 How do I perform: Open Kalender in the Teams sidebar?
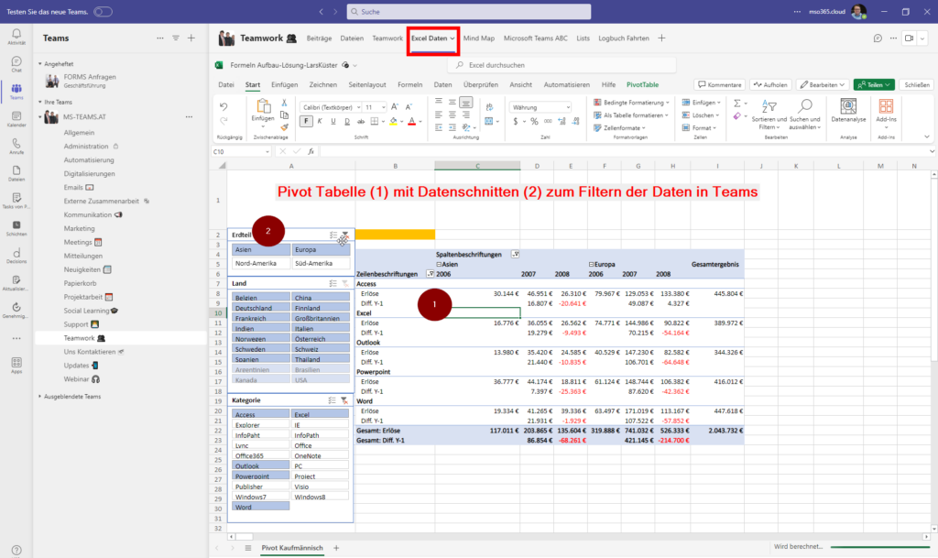tap(16, 119)
